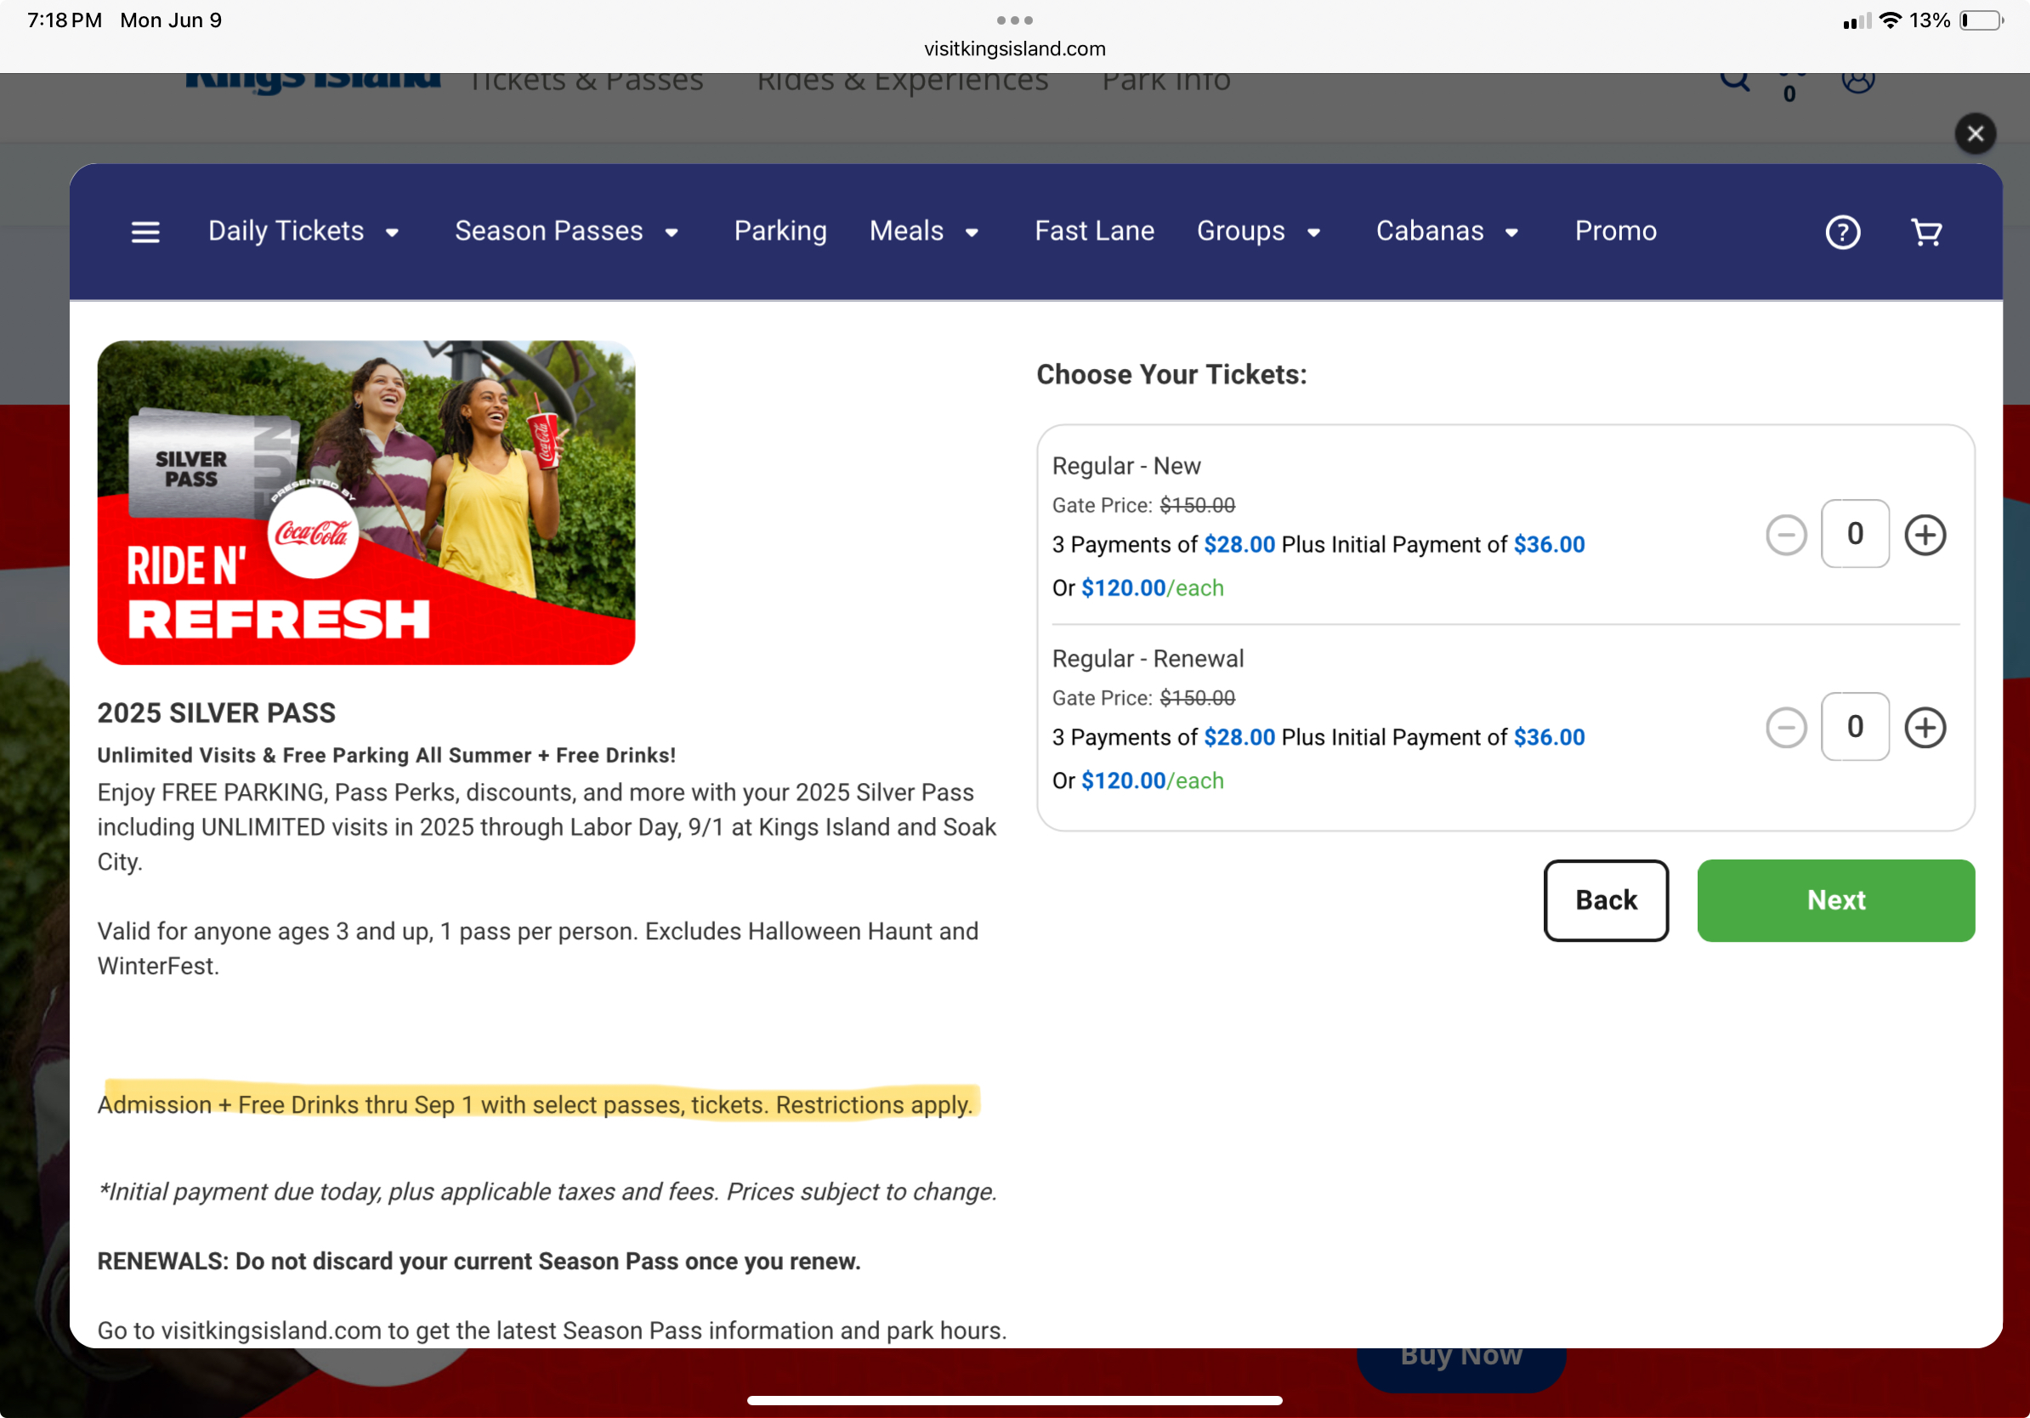The width and height of the screenshot is (2030, 1418).
Task: Increase Regular - Renewal quantity with plus
Action: [1925, 728]
